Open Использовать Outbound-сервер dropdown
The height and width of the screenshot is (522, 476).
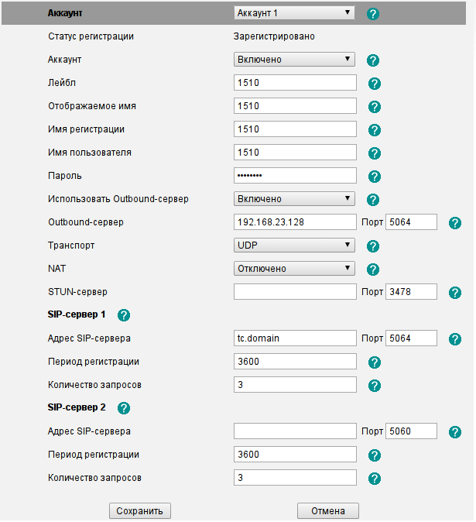[x=293, y=199]
